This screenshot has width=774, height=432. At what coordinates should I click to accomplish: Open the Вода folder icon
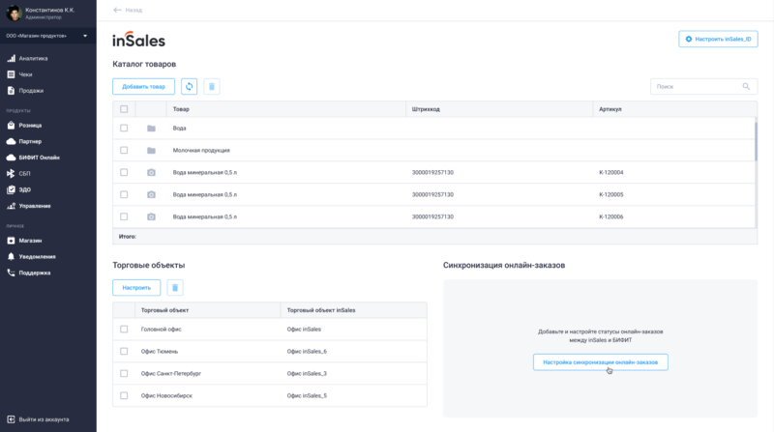coord(152,129)
